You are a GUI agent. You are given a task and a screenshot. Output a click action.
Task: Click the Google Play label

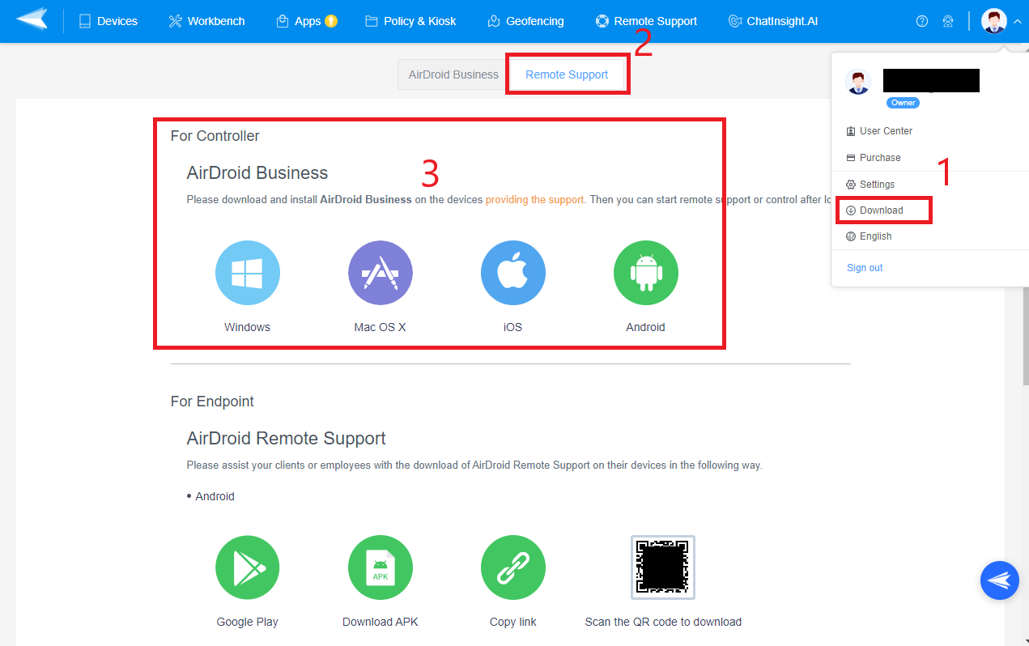pyautogui.click(x=248, y=622)
